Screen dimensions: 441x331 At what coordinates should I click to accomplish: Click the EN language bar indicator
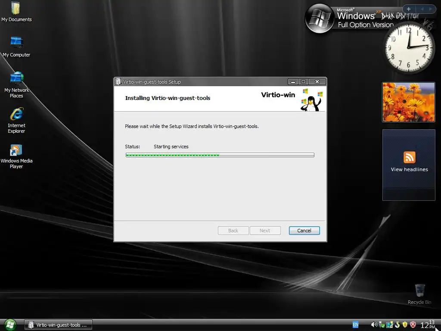(355, 325)
